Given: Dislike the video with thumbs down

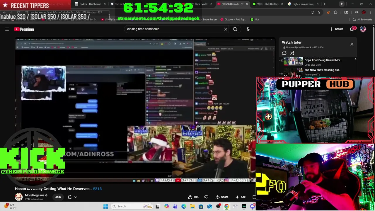Looking at the screenshot, I should [206, 197].
